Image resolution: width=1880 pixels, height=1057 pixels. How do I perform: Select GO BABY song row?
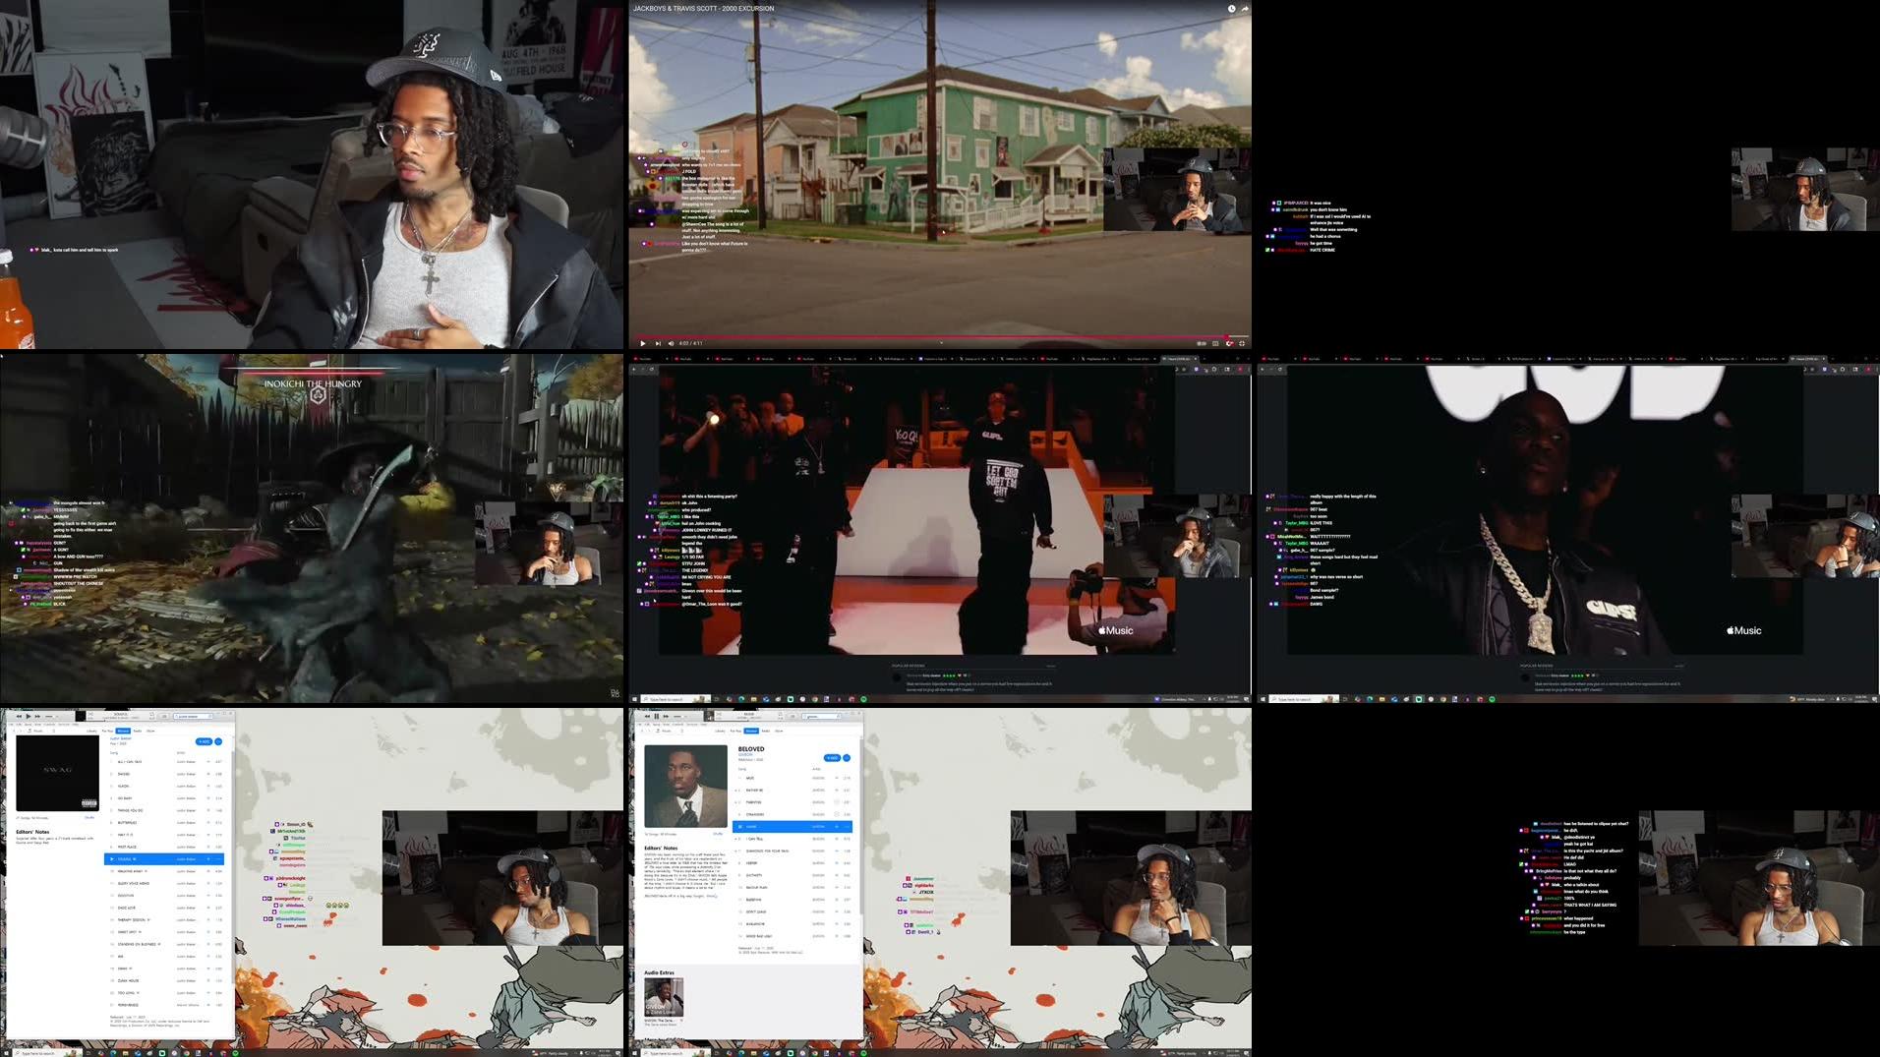pos(164,798)
